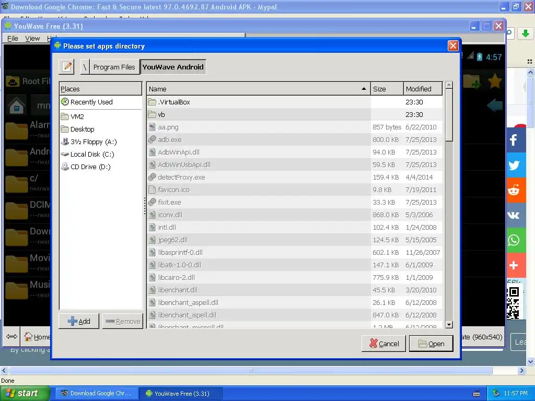Image resolution: width=535 pixels, height=401 pixels.
Task: Click the favicon.ico file icon
Action: tap(152, 190)
